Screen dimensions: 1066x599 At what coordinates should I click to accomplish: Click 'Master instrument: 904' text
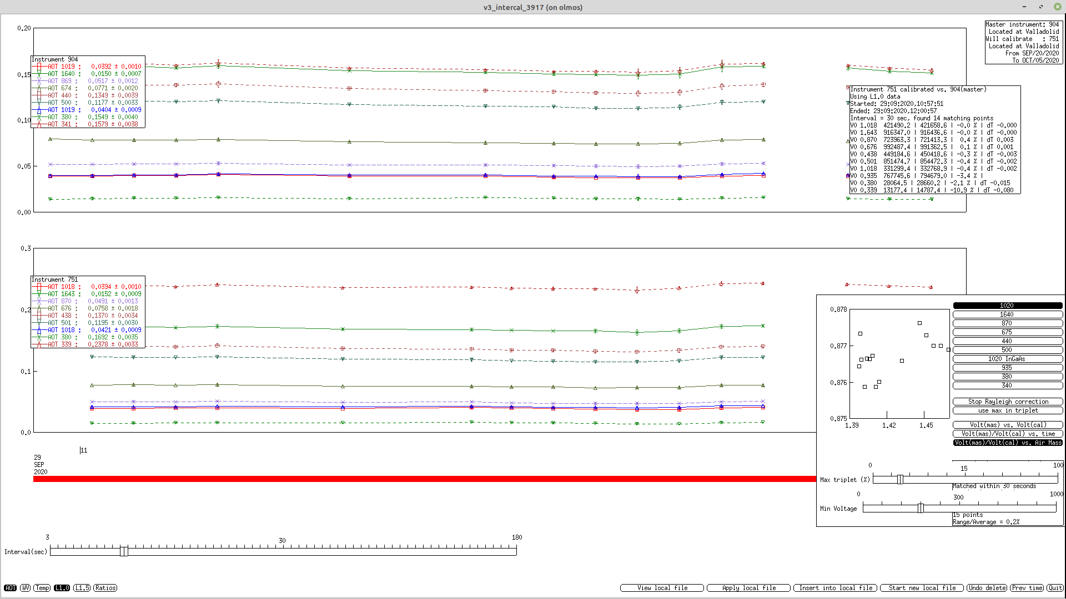pyautogui.click(x=1022, y=24)
